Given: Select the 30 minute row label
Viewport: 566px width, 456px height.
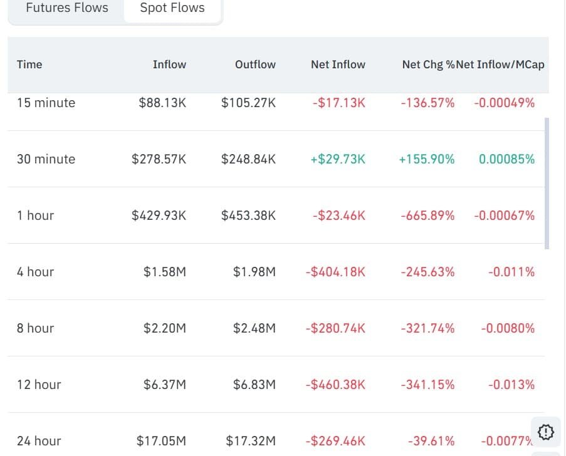Looking at the screenshot, I should 46,159.
